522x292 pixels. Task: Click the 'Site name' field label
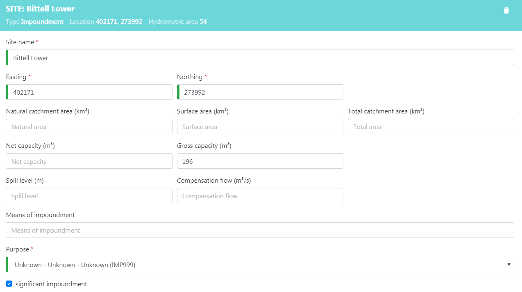20,42
